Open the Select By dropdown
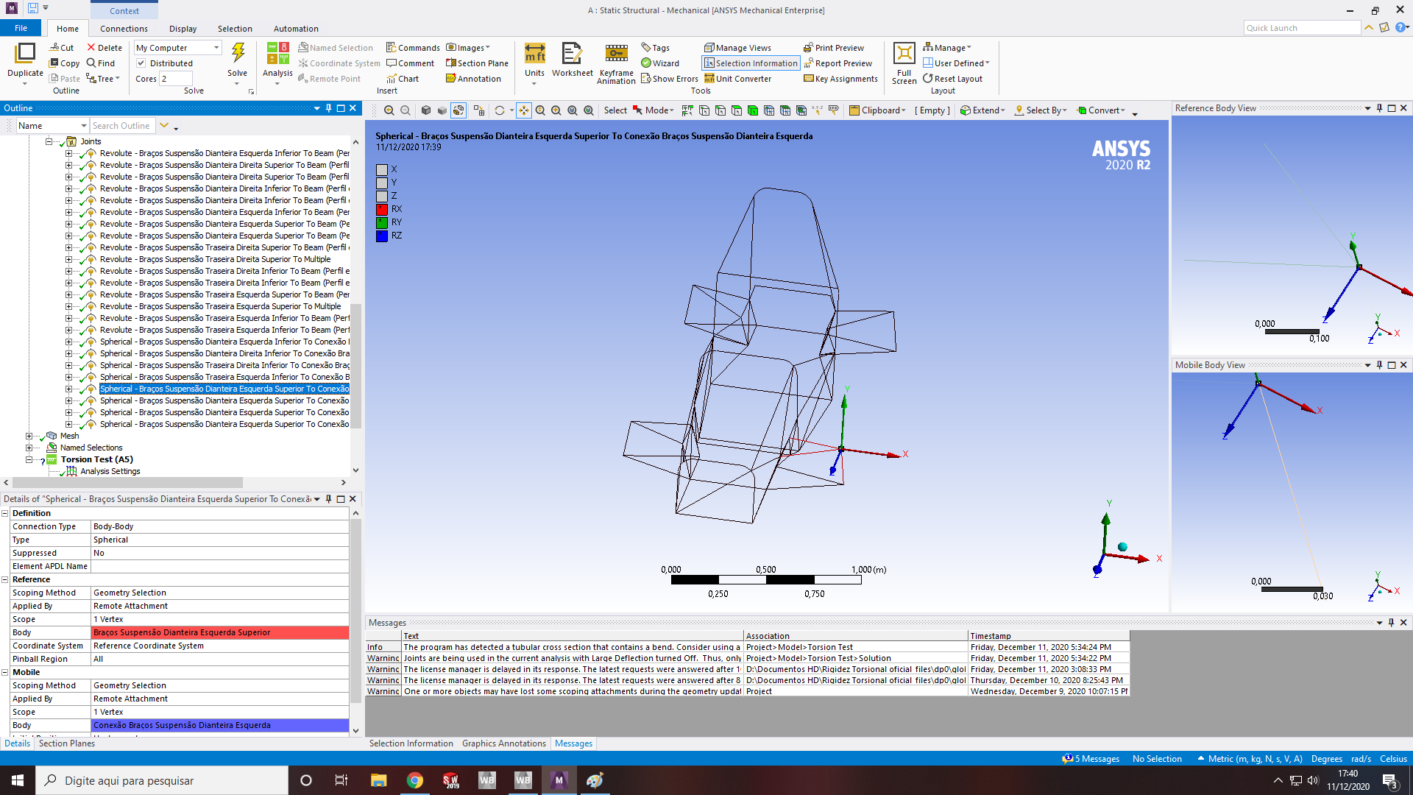The height and width of the screenshot is (795, 1413). (1041, 110)
